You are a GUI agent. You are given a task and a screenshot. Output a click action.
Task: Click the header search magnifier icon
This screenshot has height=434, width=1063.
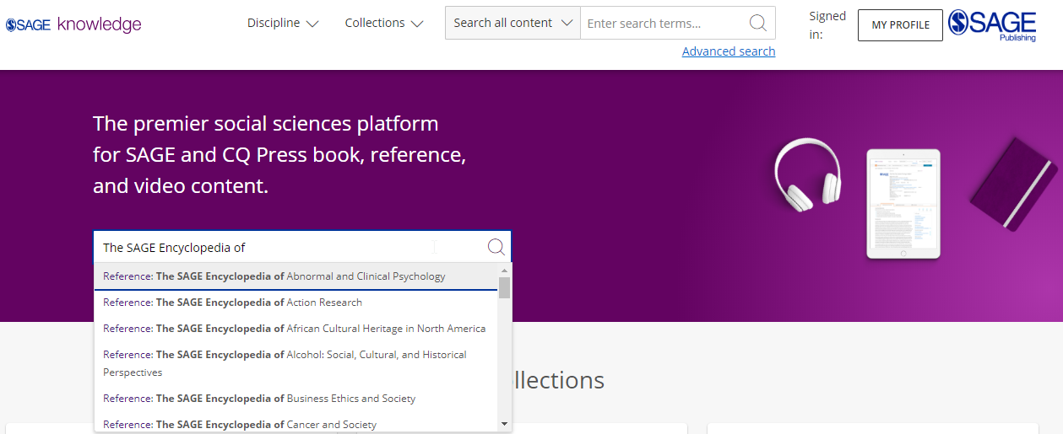tap(758, 23)
